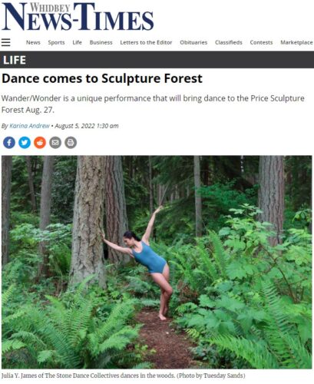Select Life in the navigation bar
Viewport: 314px width, 384px height.
pyautogui.click(x=77, y=42)
